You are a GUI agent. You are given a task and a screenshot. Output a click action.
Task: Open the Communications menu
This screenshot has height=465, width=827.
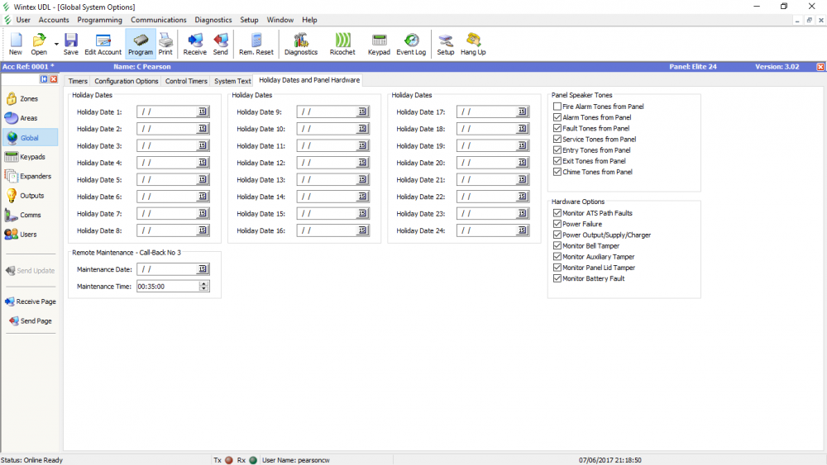159,20
